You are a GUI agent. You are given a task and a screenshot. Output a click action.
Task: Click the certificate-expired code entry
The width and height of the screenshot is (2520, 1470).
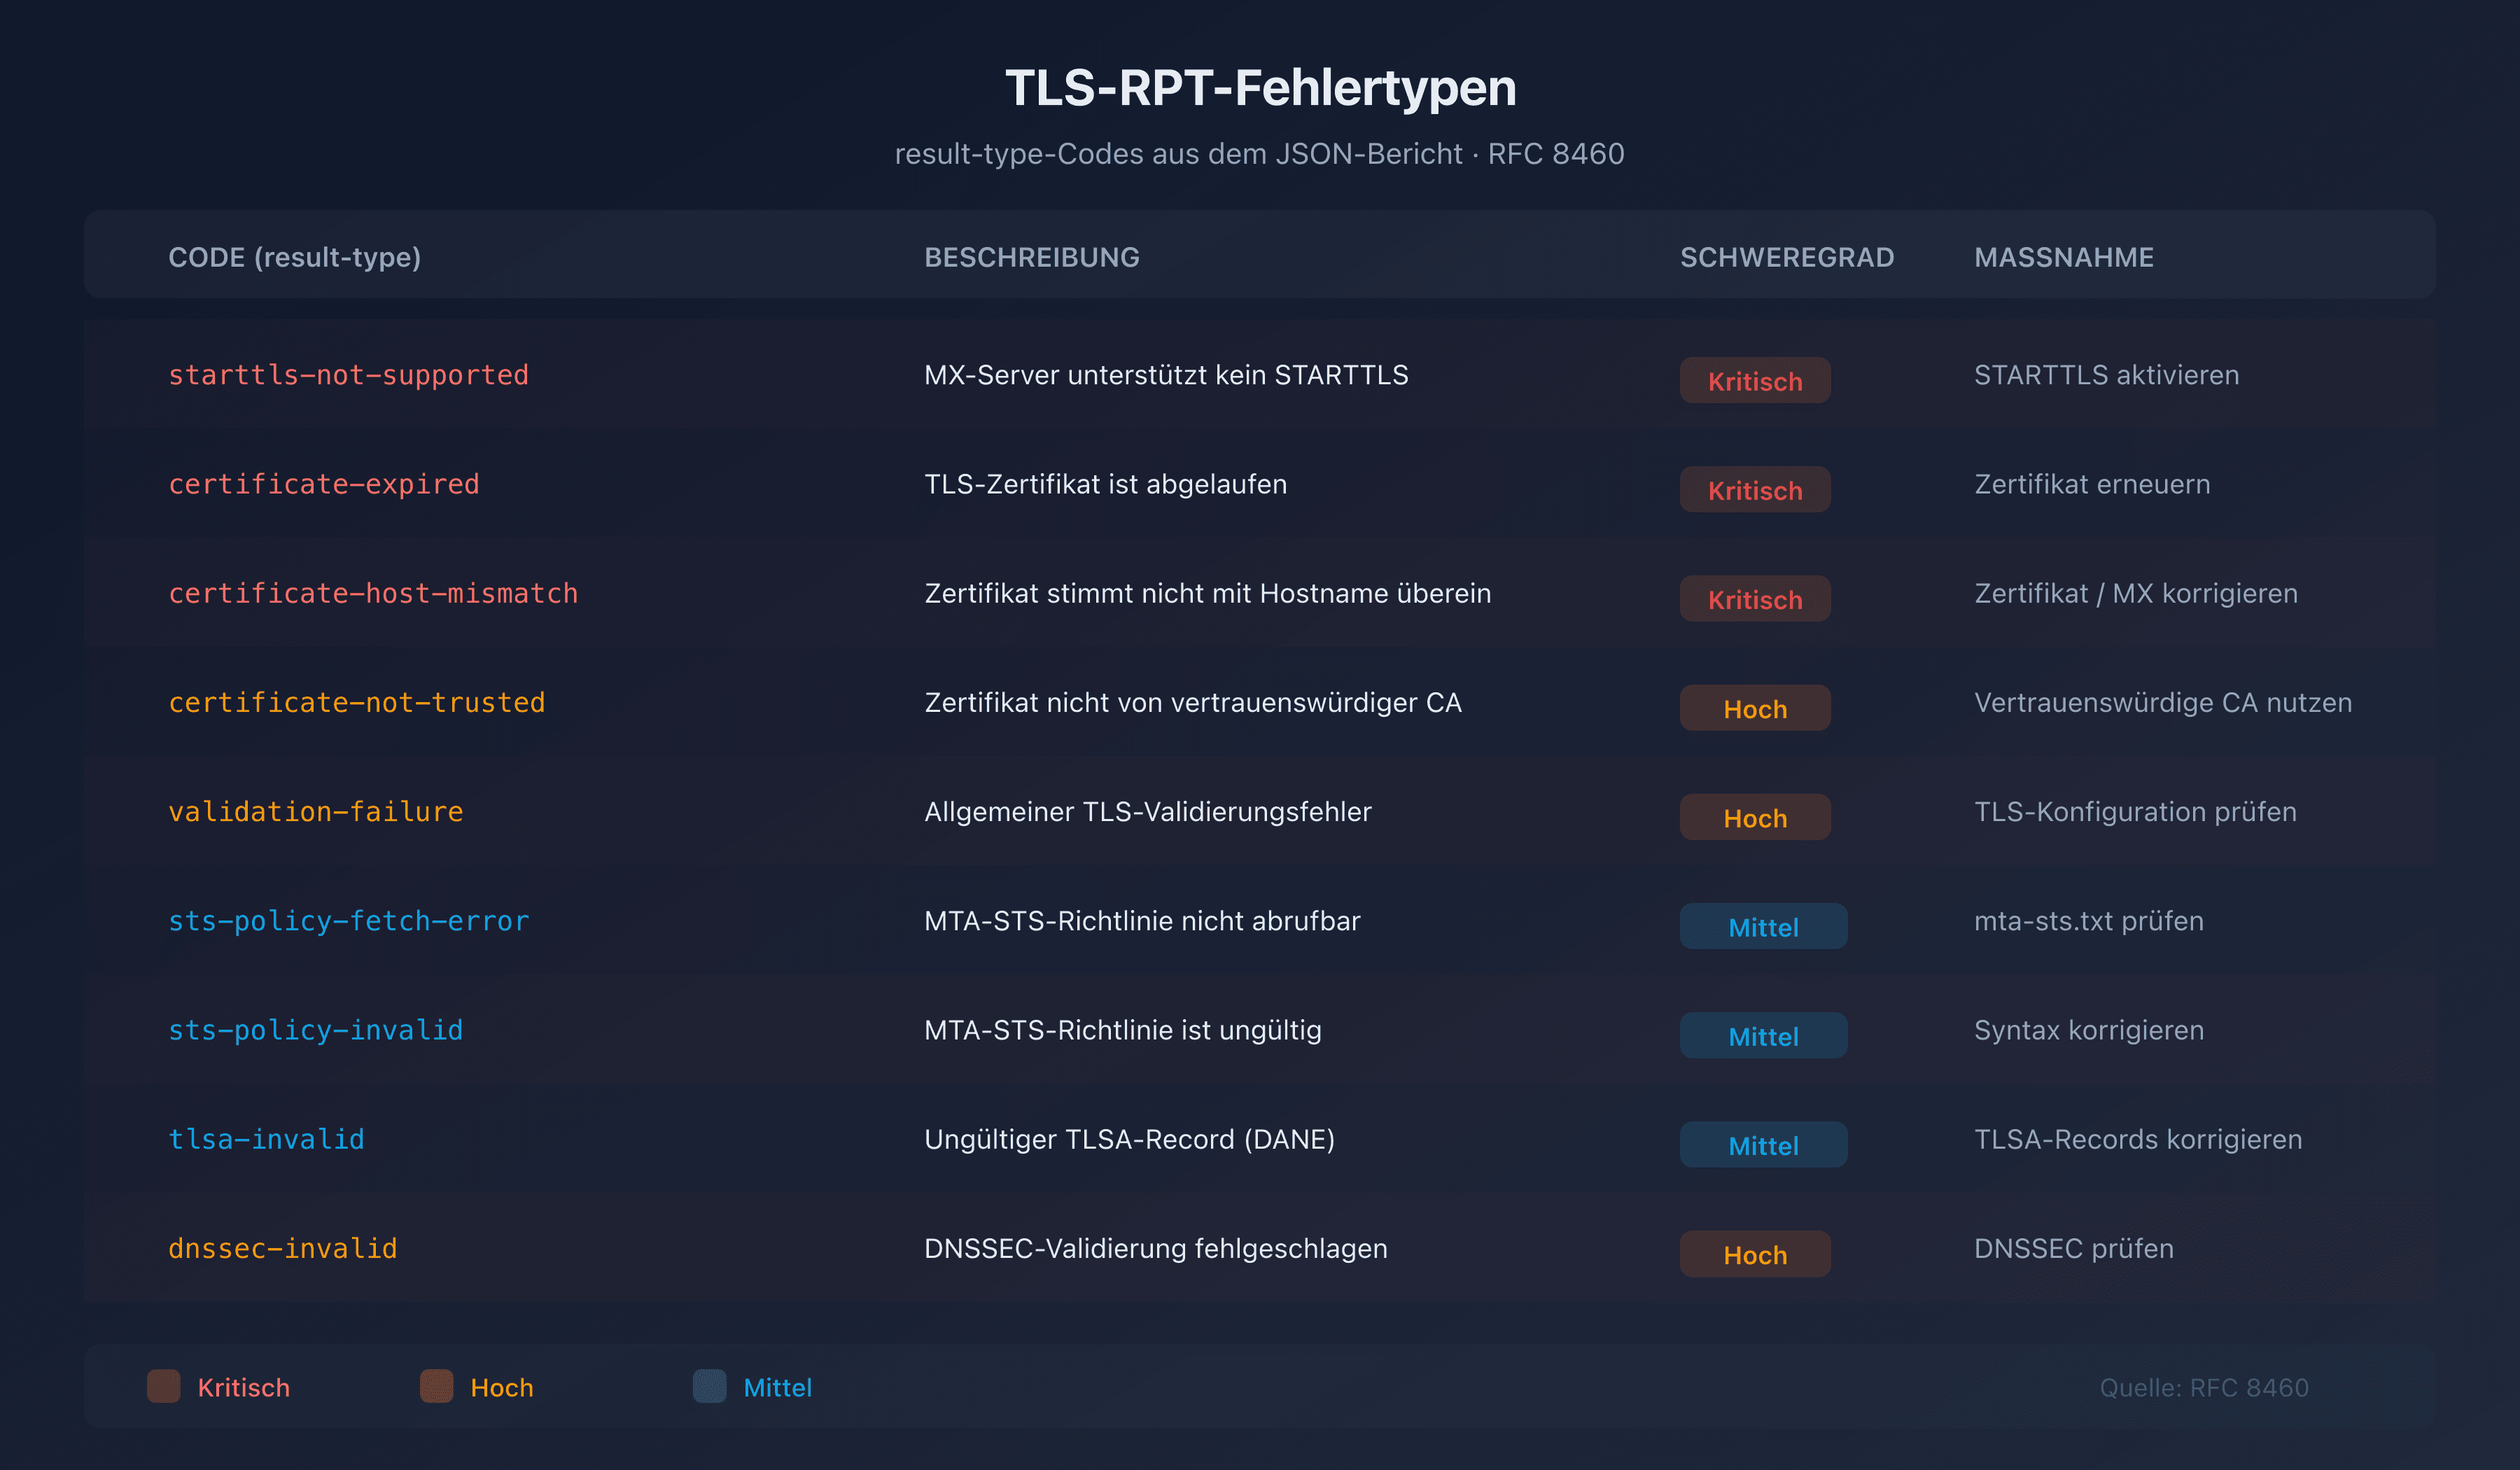pos(324,484)
